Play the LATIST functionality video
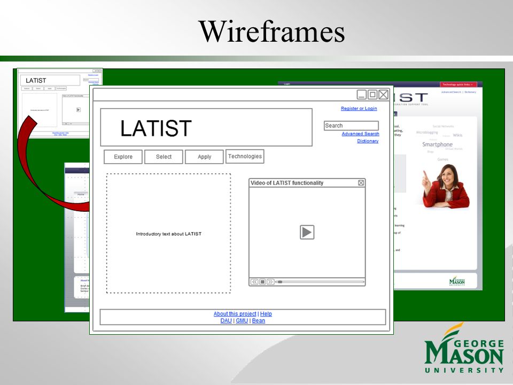The height and width of the screenshot is (385, 513). [x=307, y=232]
